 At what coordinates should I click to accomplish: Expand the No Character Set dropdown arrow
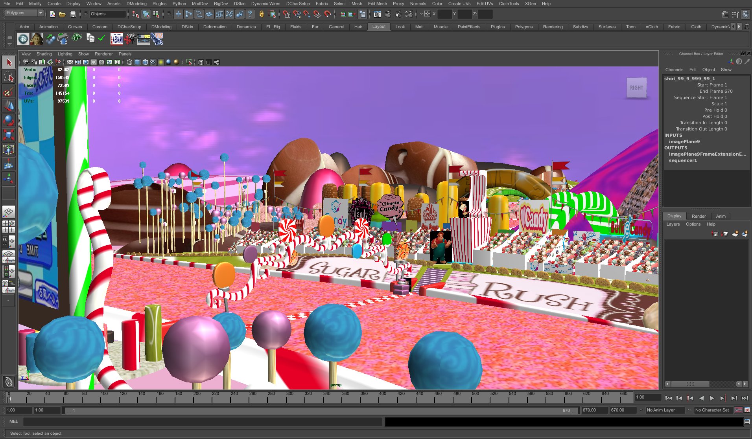(x=689, y=410)
